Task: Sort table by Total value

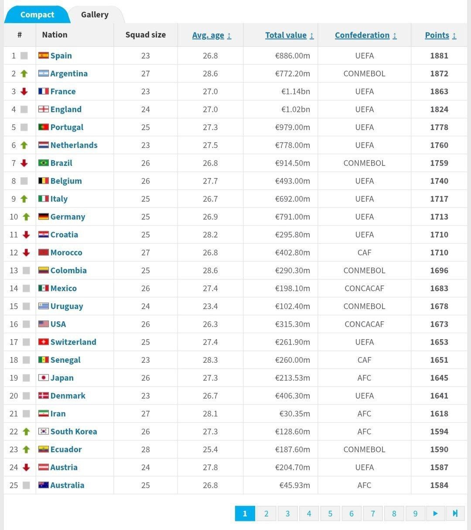Action: pyautogui.click(x=289, y=35)
